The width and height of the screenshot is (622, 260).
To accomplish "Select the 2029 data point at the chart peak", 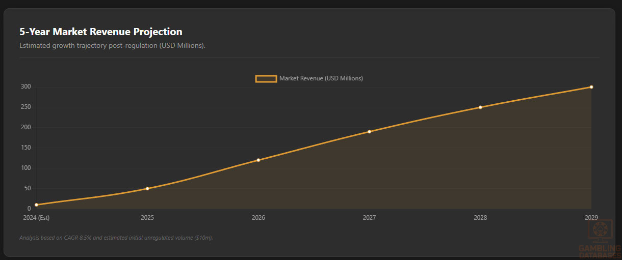I will coord(591,87).
